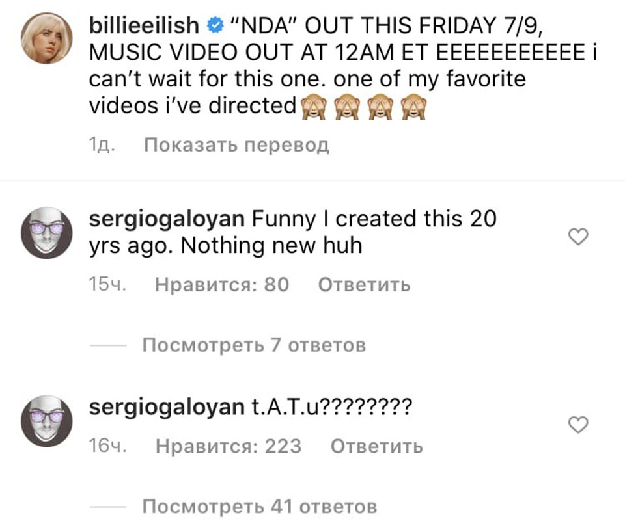Open the billieeilish username link
Screen dimensions: 625x532
(x=143, y=25)
